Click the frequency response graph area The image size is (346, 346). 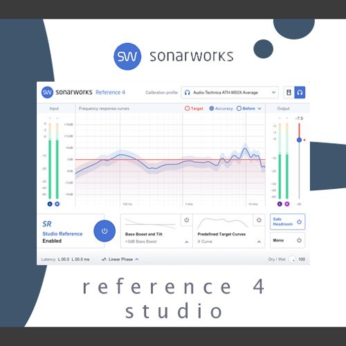click(x=170, y=160)
